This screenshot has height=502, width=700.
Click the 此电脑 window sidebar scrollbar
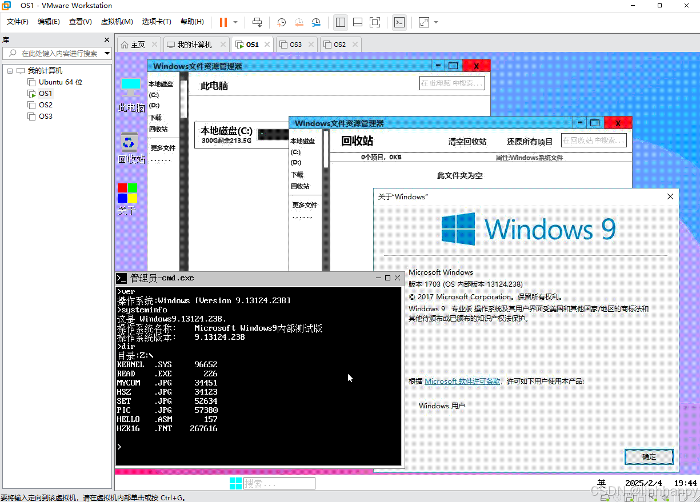click(x=184, y=98)
